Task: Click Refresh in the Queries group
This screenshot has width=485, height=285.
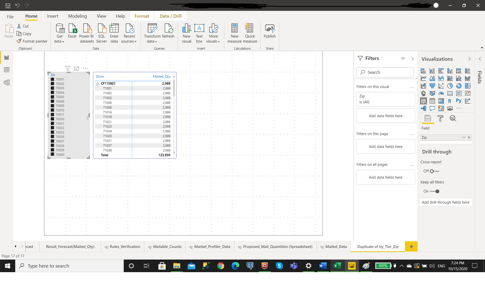Action: click(168, 31)
